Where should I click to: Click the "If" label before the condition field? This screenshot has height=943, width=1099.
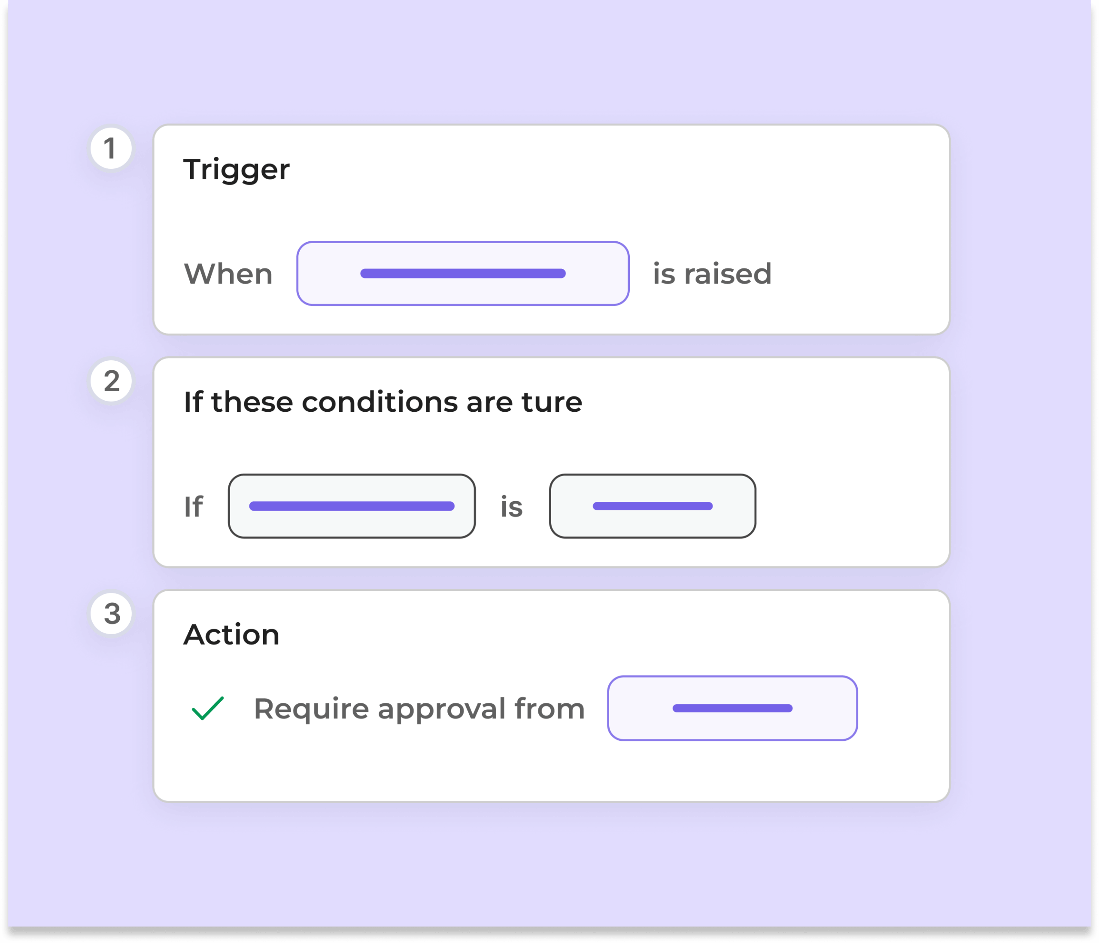[194, 506]
